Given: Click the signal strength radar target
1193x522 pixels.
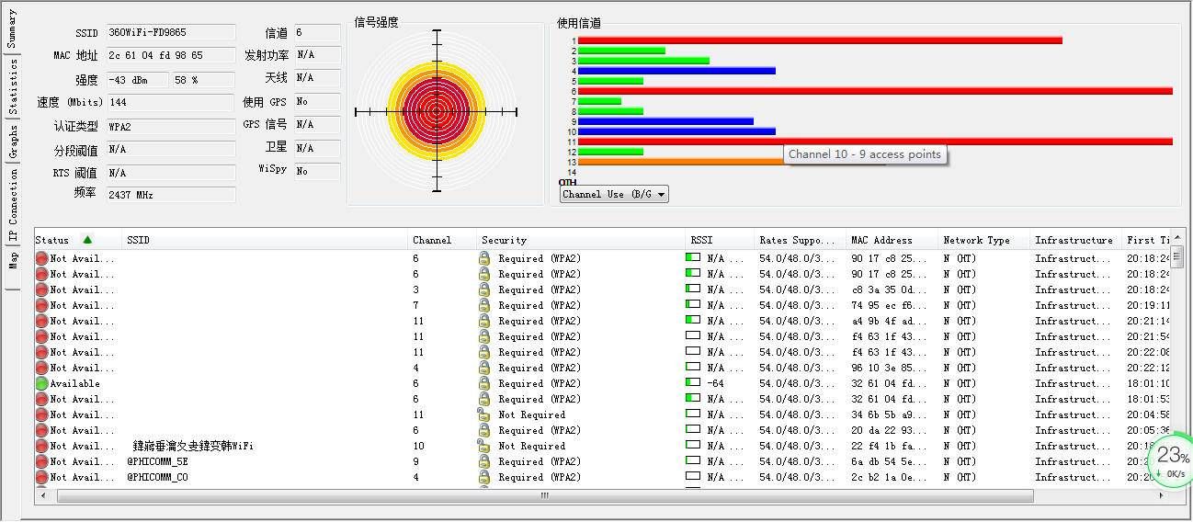Looking at the screenshot, I should tap(436, 111).
